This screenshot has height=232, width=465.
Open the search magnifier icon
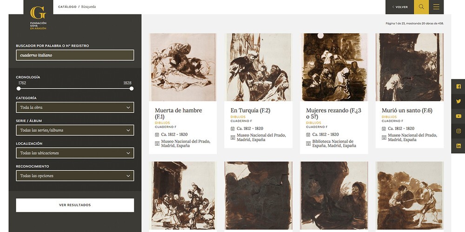pyautogui.click(x=421, y=7)
